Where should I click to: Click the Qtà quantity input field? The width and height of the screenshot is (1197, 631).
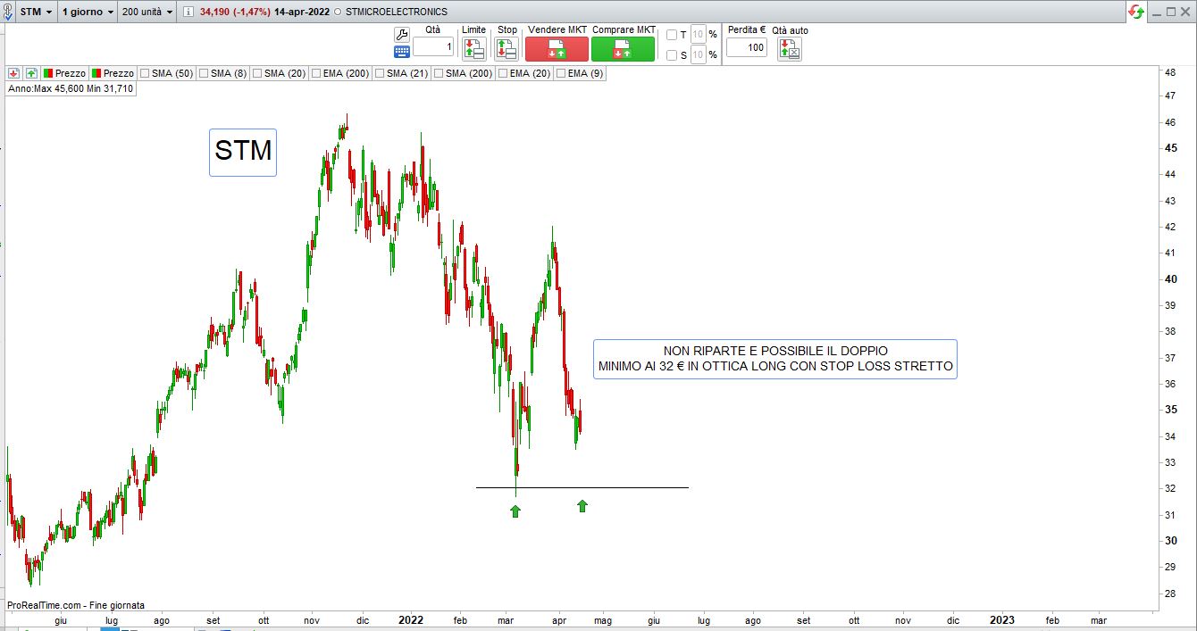[433, 46]
